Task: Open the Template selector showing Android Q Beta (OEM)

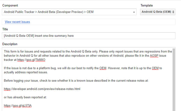Action: (x=158, y=12)
